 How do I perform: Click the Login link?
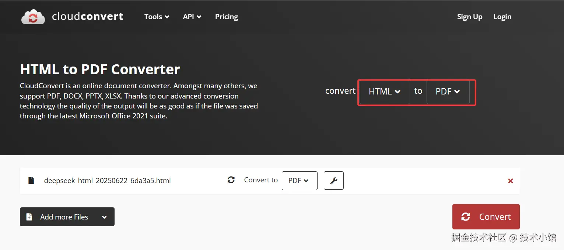(x=502, y=17)
